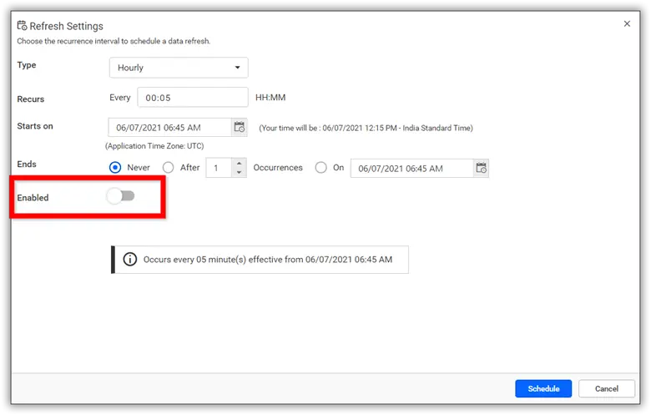Click the 'Your time will be' timezone note
This screenshot has width=651, height=415.
pyautogui.click(x=366, y=128)
